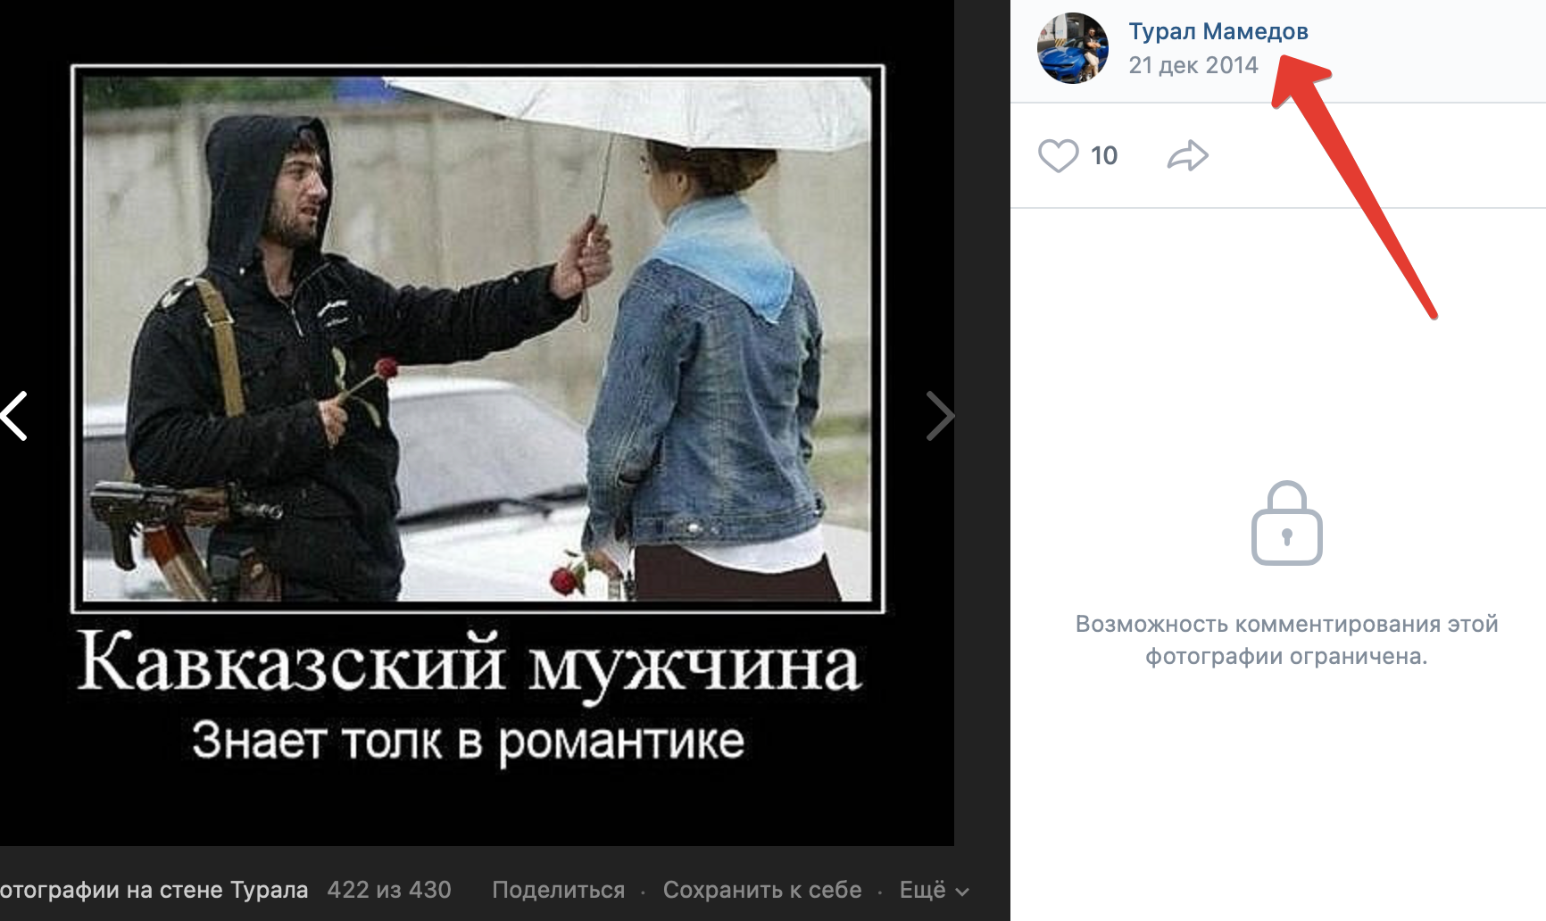Click the share arrow icon

click(x=1188, y=155)
